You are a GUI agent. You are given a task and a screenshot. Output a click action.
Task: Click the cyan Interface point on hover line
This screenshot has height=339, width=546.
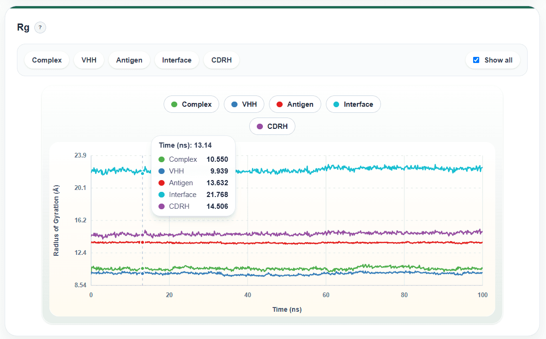pyautogui.click(x=142, y=173)
